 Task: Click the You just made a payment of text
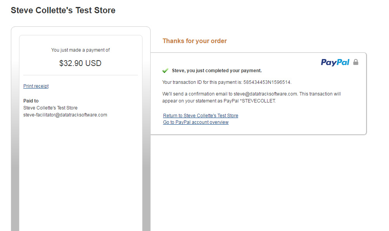tap(80, 50)
